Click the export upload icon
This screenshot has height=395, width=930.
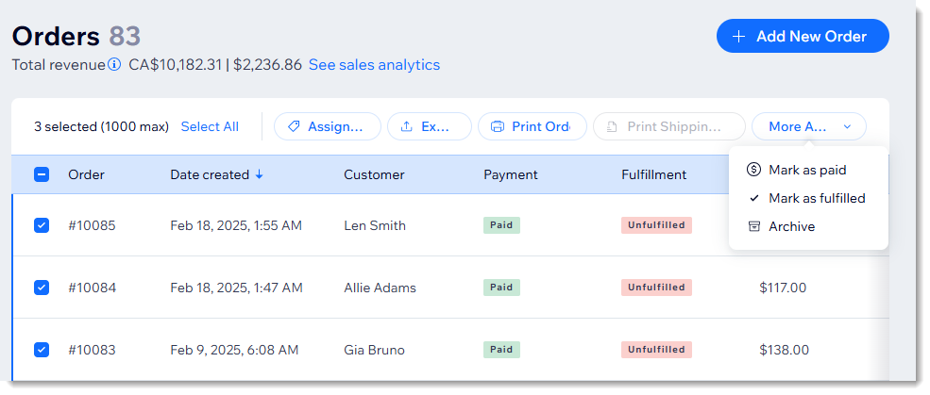click(406, 126)
